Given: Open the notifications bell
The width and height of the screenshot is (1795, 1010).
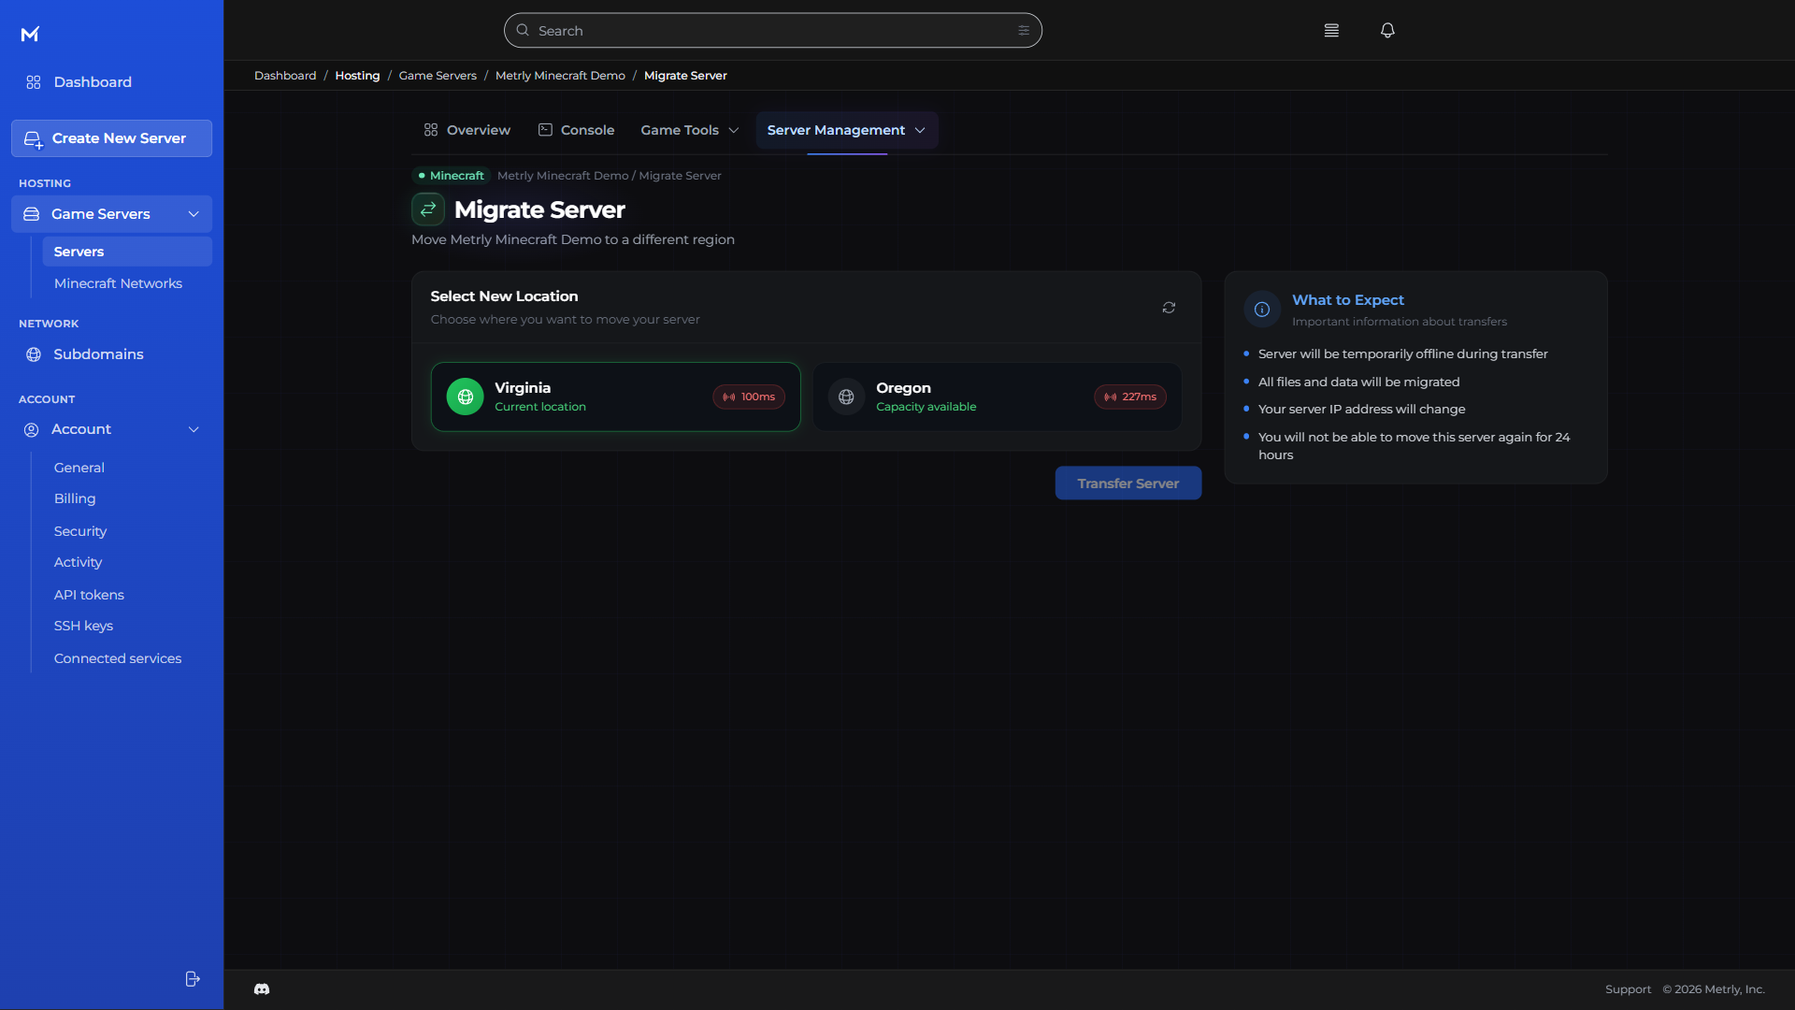Looking at the screenshot, I should pyautogui.click(x=1387, y=30).
